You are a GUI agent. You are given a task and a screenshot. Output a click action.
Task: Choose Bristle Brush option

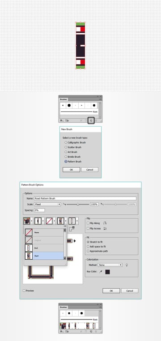click(72, 157)
